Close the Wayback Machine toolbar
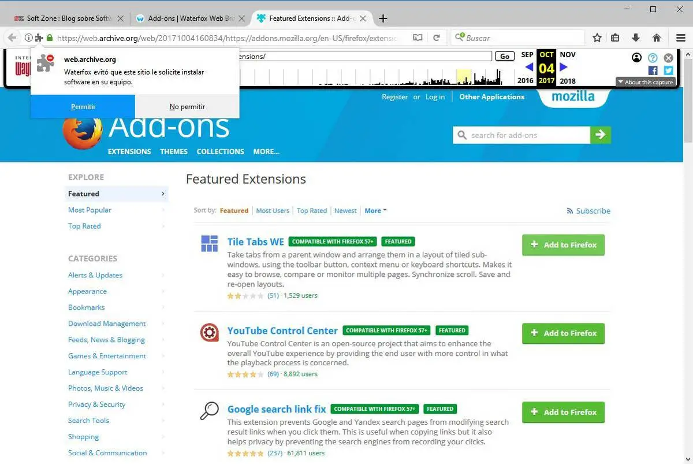The height and width of the screenshot is (464, 693). 669,58
